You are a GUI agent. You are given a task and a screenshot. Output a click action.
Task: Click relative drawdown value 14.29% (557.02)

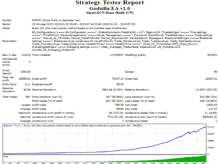pyautogui.click(x=206, y=90)
